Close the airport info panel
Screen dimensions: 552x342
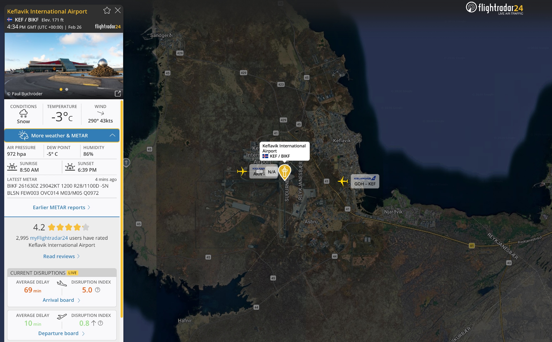[x=118, y=10]
